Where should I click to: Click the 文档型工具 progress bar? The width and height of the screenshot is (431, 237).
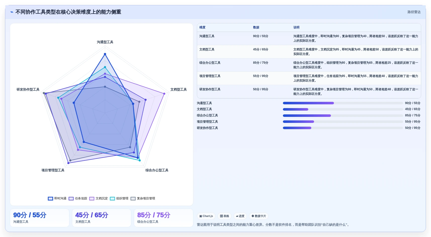point(343,109)
